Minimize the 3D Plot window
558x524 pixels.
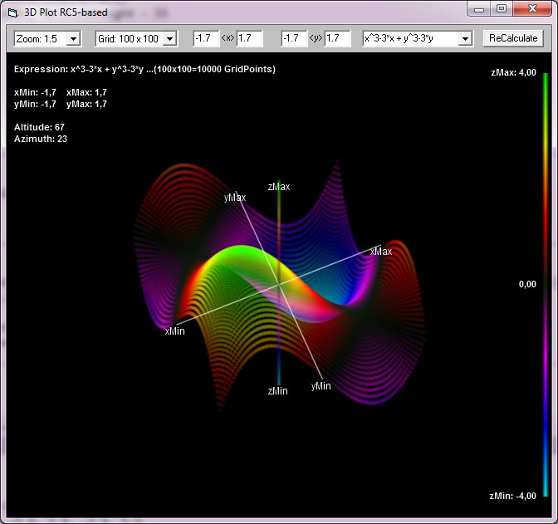coord(479,8)
